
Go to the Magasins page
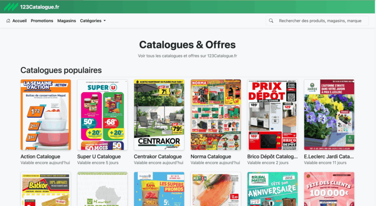click(66, 21)
